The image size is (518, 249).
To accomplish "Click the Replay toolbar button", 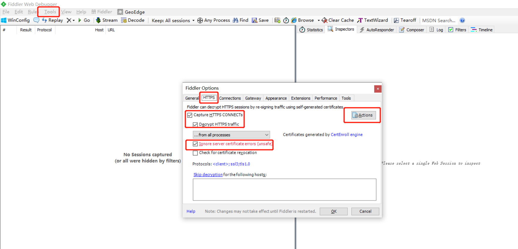I will [53, 20].
